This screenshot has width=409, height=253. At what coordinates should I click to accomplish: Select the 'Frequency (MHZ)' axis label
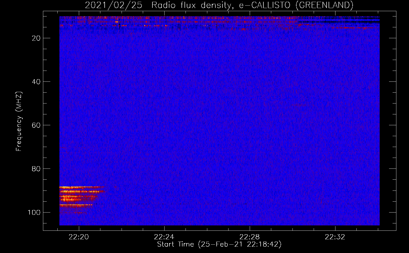coord(19,121)
